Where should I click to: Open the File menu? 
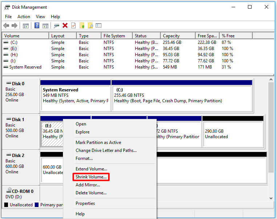tap(8, 17)
